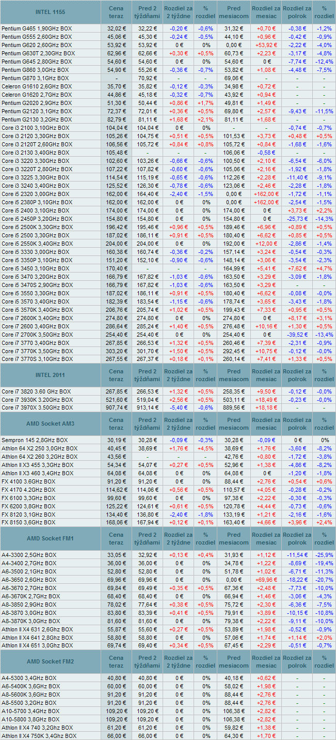The height and width of the screenshot is (740, 336).
Task: Click Pred mesiacom header in INTEL 2011 section
Action: tap(234, 374)
